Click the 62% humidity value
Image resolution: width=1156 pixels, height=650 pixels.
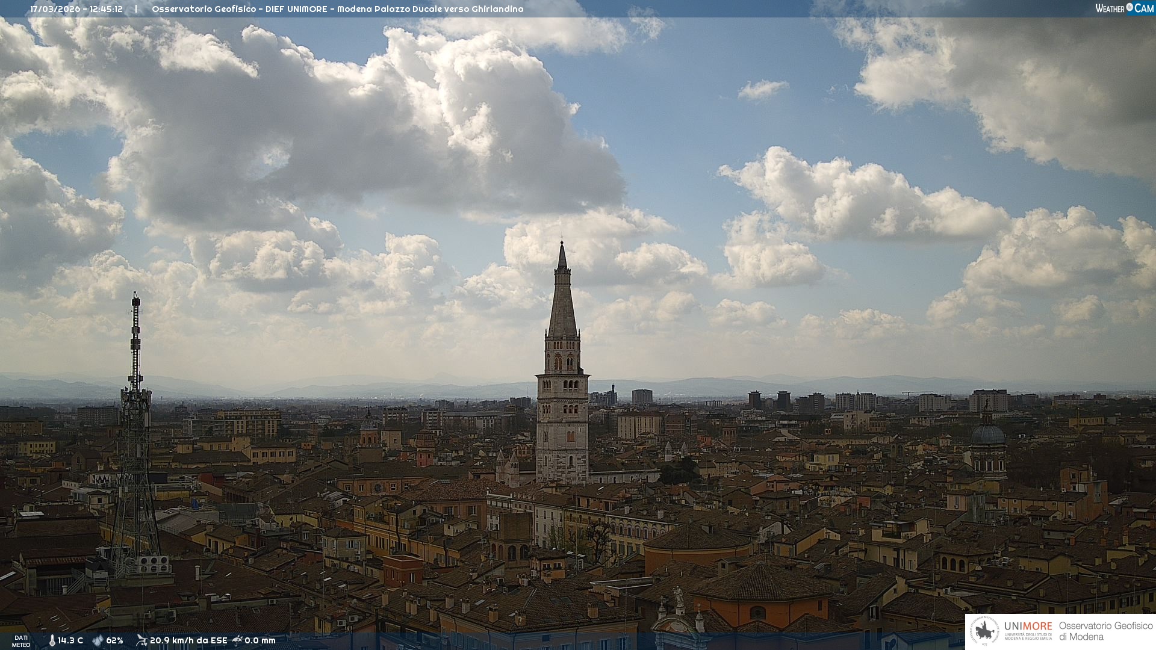(x=114, y=640)
